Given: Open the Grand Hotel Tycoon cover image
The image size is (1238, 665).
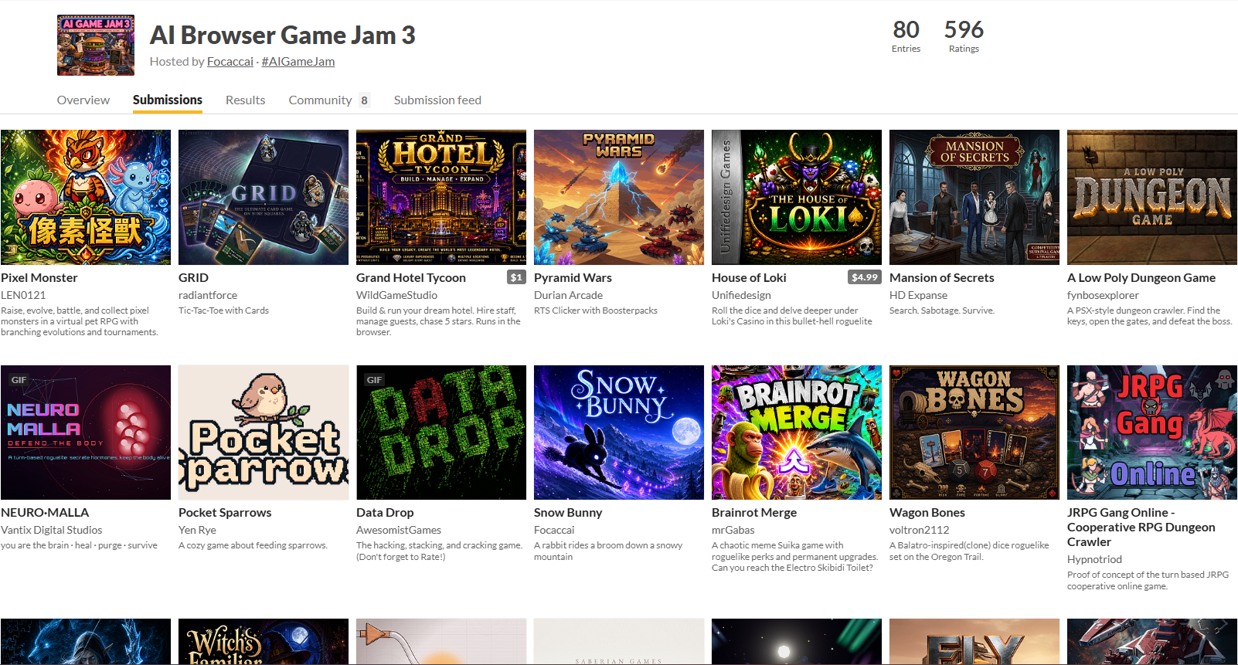Looking at the screenshot, I should point(441,198).
